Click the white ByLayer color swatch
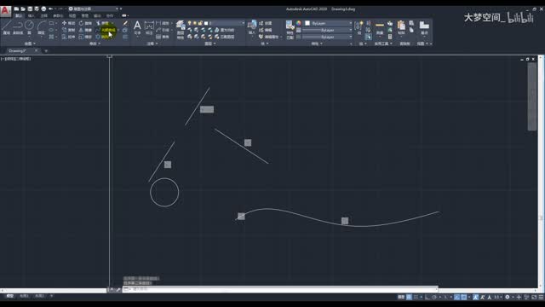 pos(307,23)
